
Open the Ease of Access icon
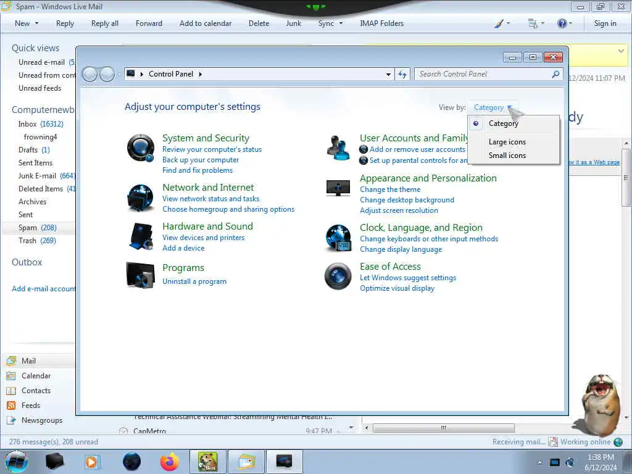tap(338, 276)
